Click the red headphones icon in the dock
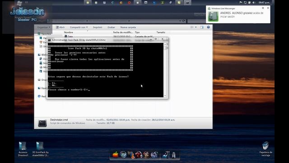The width and height of the screenshot is (289, 163). tap(139, 155)
